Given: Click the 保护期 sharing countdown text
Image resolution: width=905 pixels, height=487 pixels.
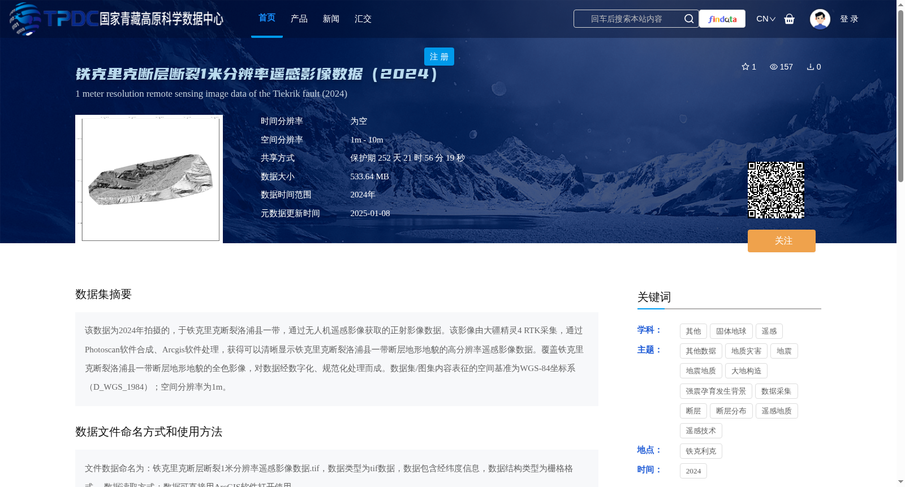Looking at the screenshot, I should click(407, 158).
